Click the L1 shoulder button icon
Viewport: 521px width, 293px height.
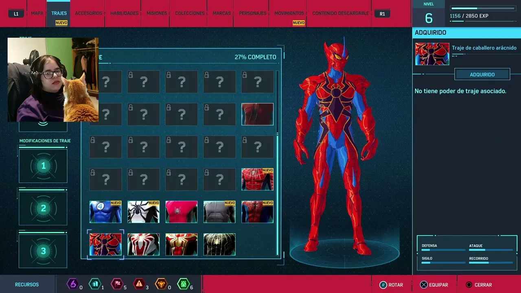tap(16, 13)
